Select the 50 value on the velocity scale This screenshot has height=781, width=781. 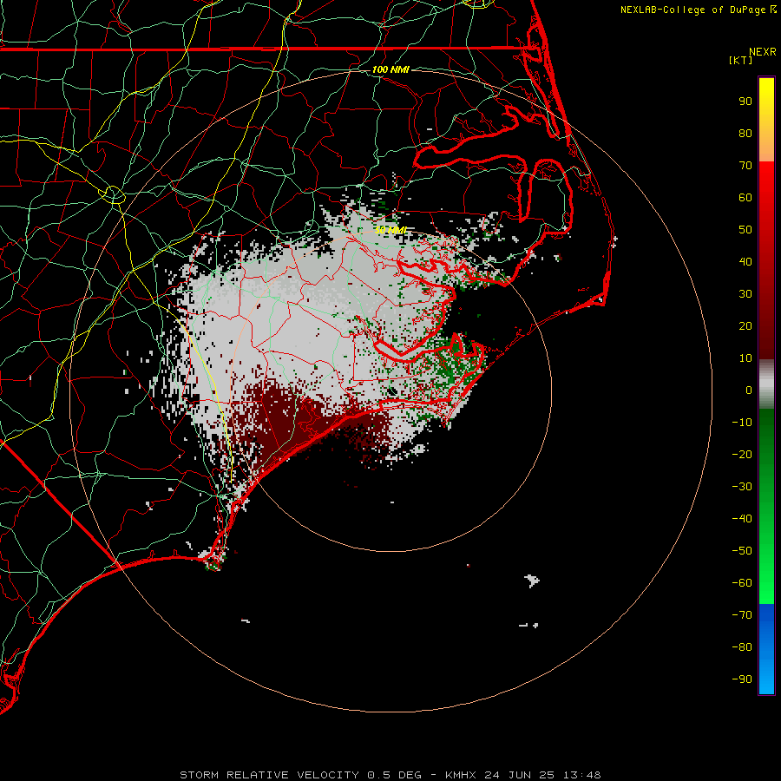[745, 230]
